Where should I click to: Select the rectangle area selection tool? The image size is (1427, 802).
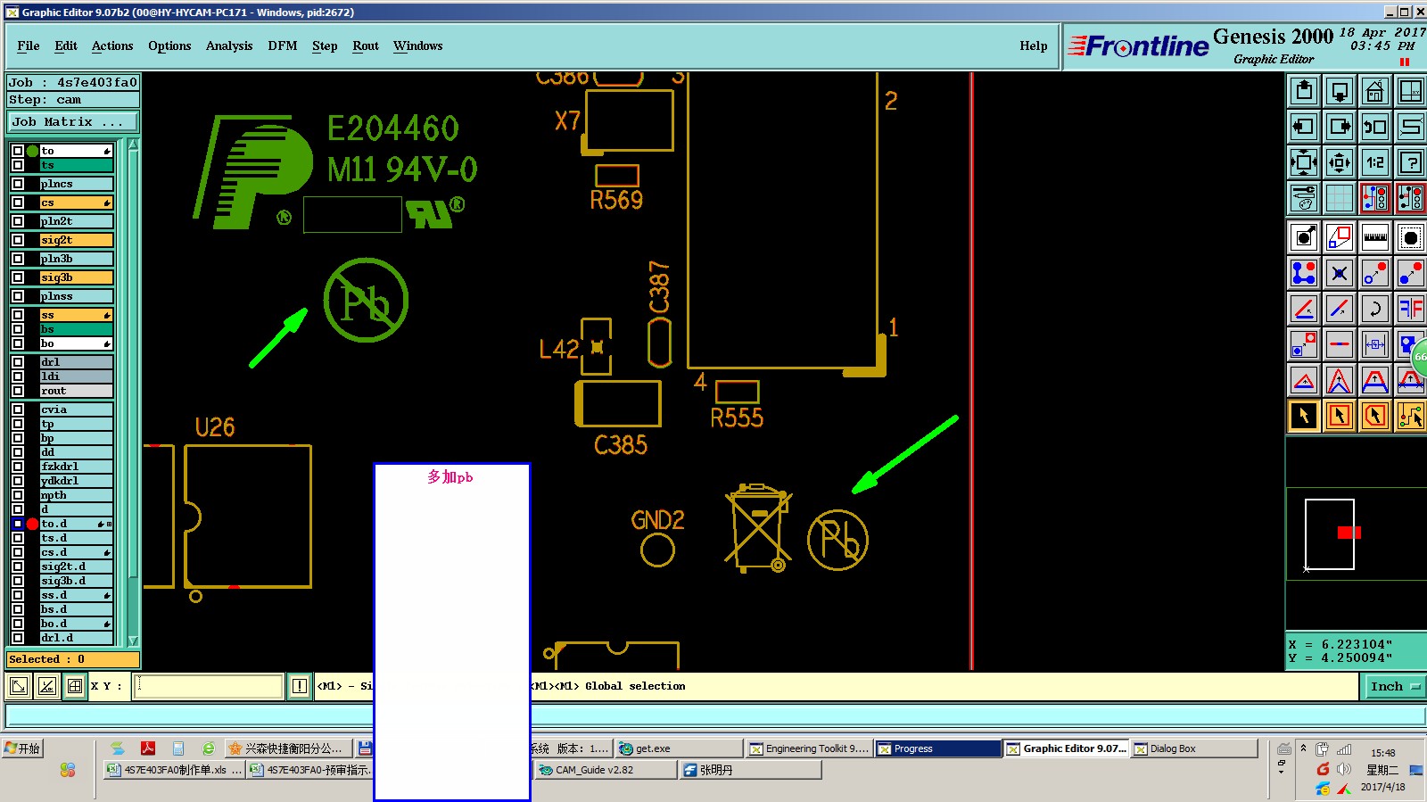point(1340,416)
